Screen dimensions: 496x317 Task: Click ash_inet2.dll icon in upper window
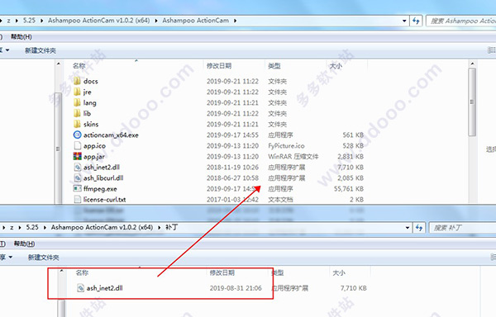(x=77, y=167)
